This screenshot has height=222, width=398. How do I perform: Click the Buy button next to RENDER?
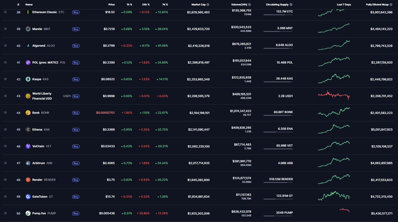[76, 180]
